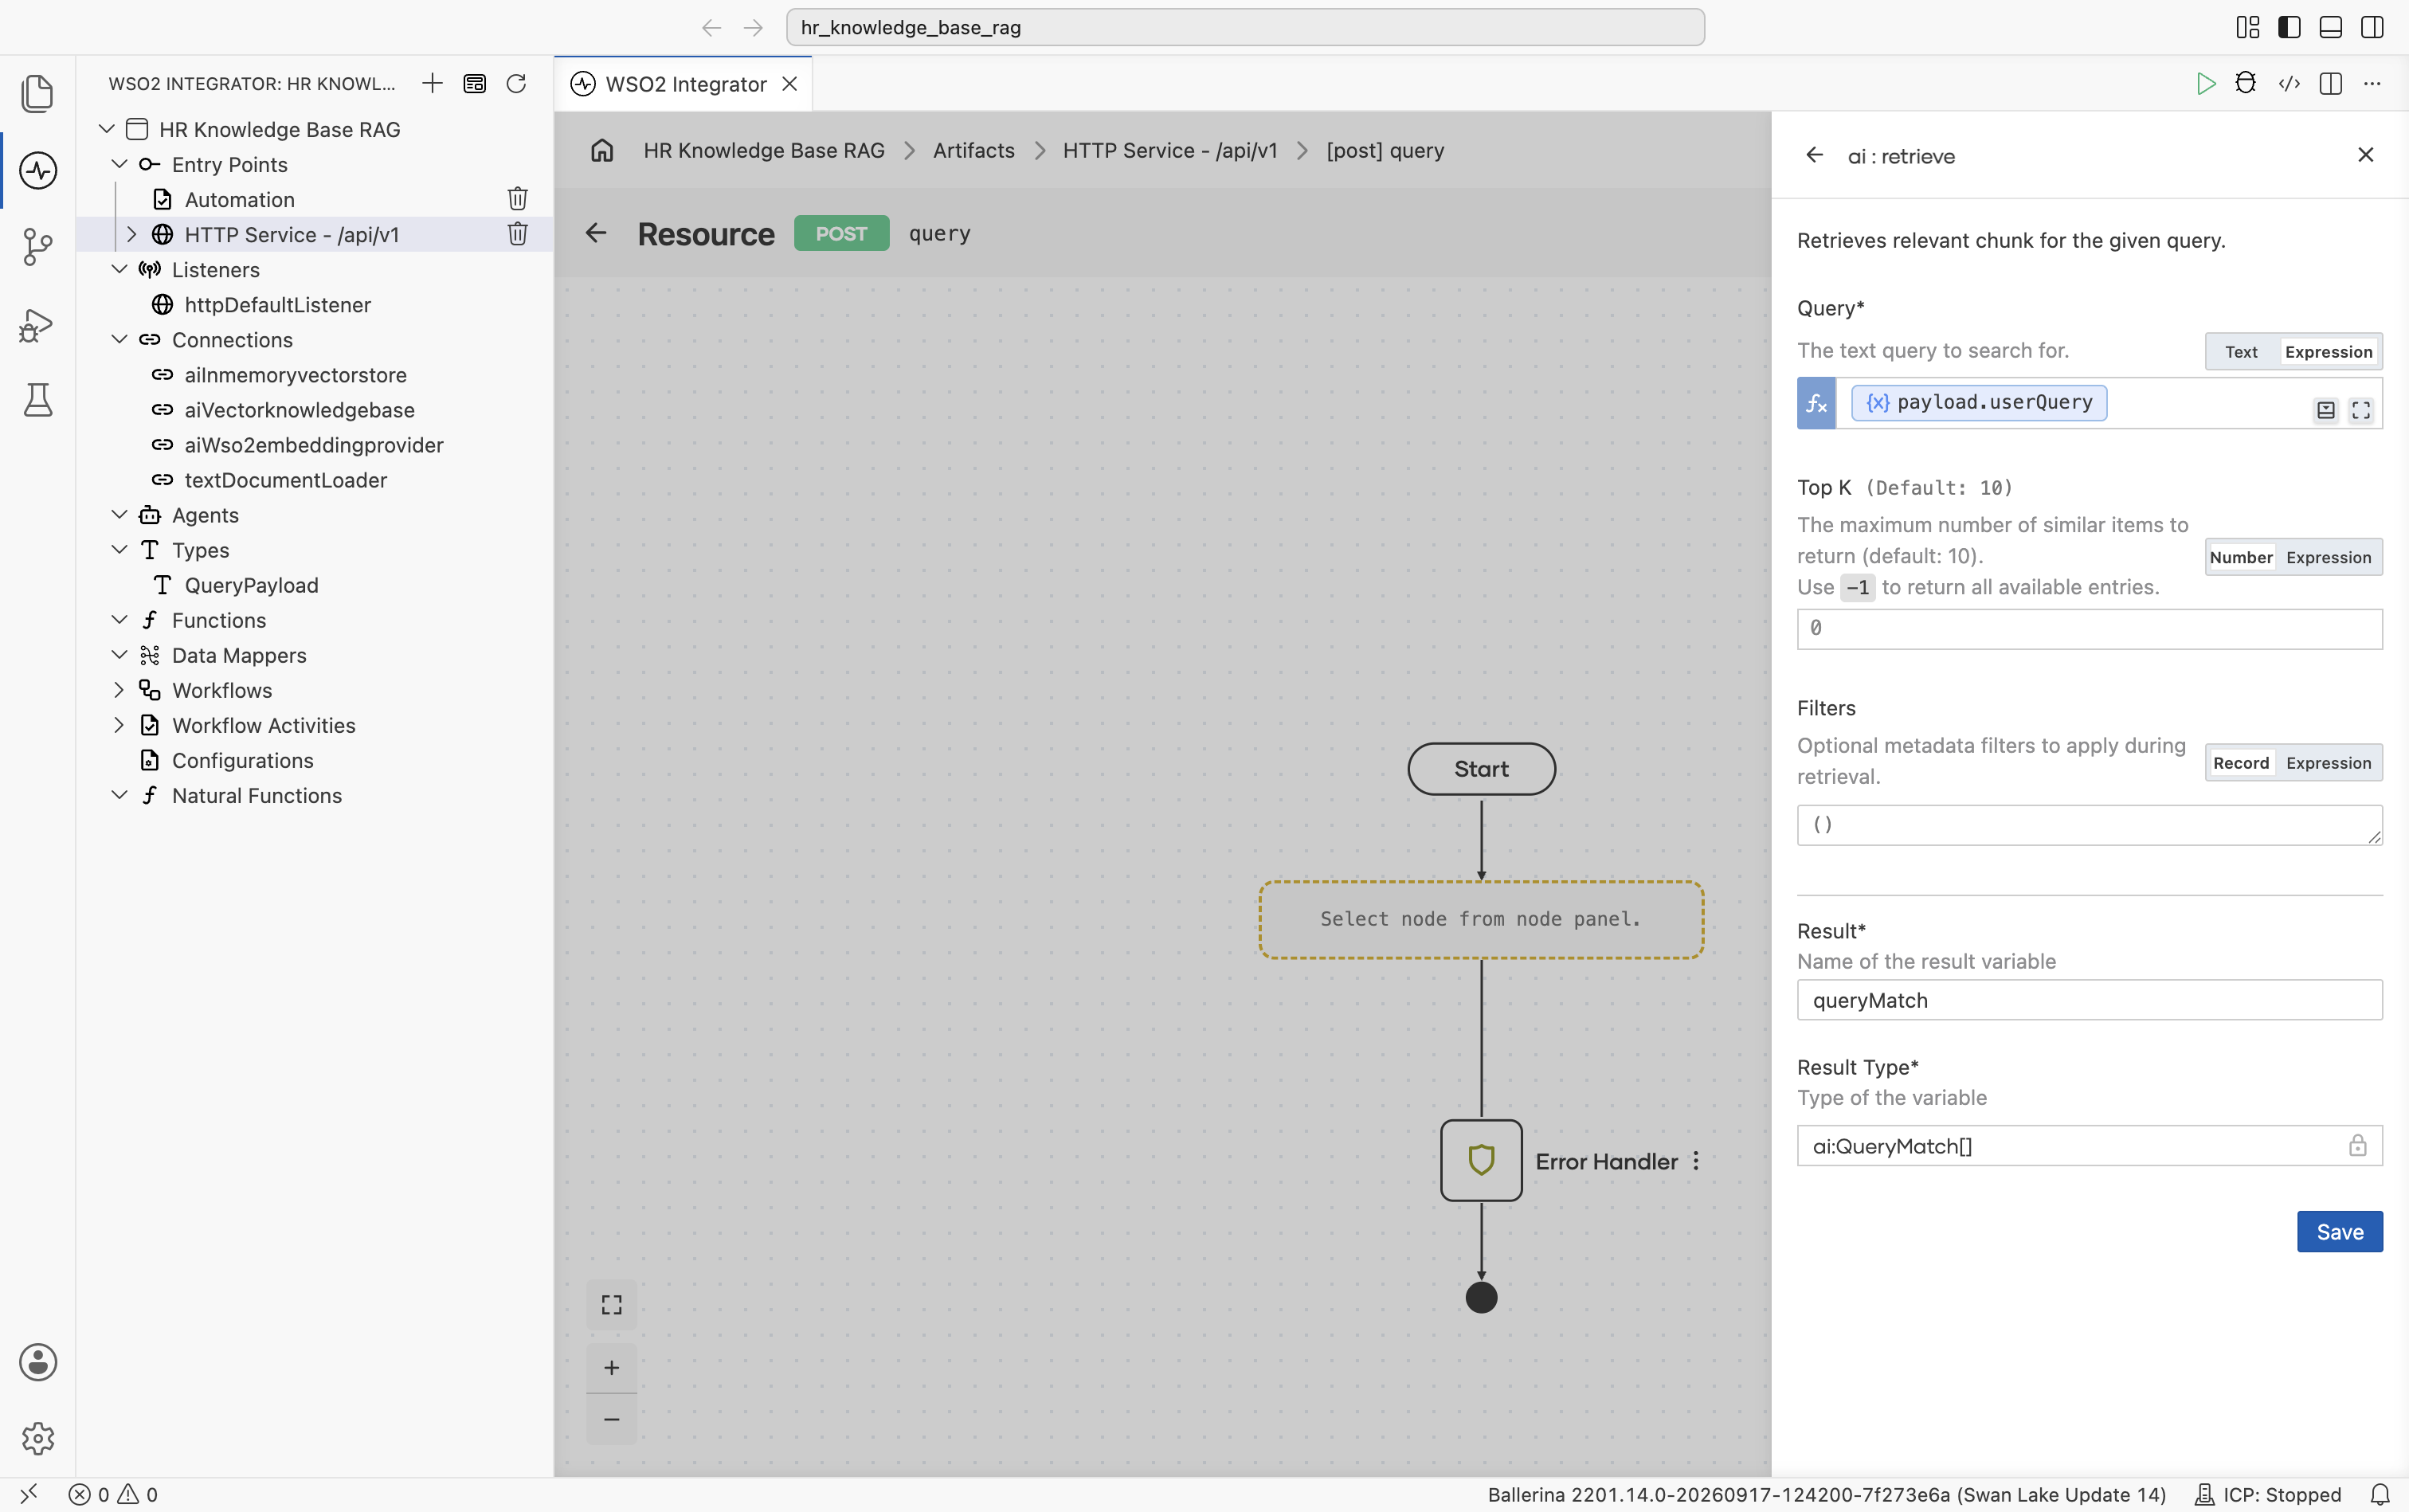Show source code view icon

pyautogui.click(x=2289, y=83)
